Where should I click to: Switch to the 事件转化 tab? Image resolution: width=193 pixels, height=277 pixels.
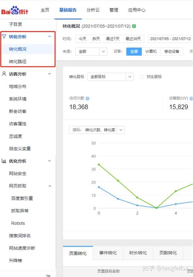(108, 253)
